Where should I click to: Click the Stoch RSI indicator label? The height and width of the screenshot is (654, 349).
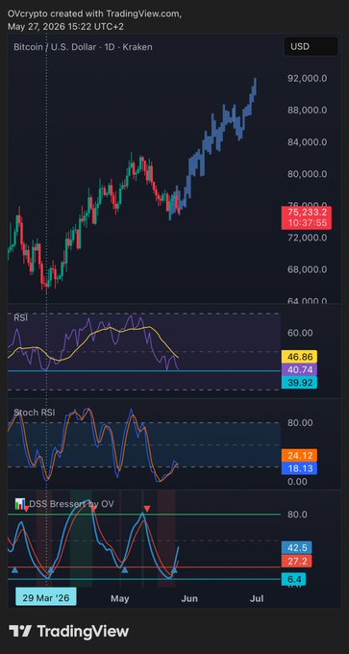(35, 413)
